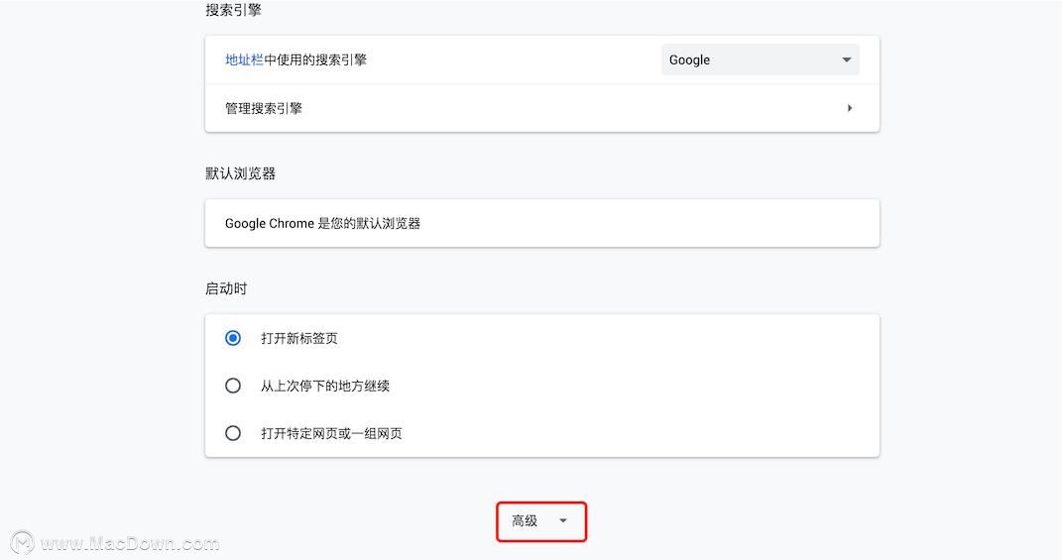Click the 地址栏 link
This screenshot has width=1062, height=560.
pyautogui.click(x=244, y=59)
